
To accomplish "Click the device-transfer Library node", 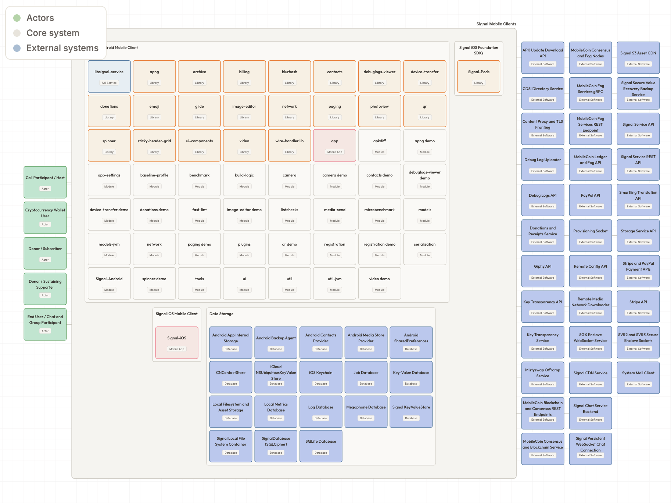I will click(425, 76).
